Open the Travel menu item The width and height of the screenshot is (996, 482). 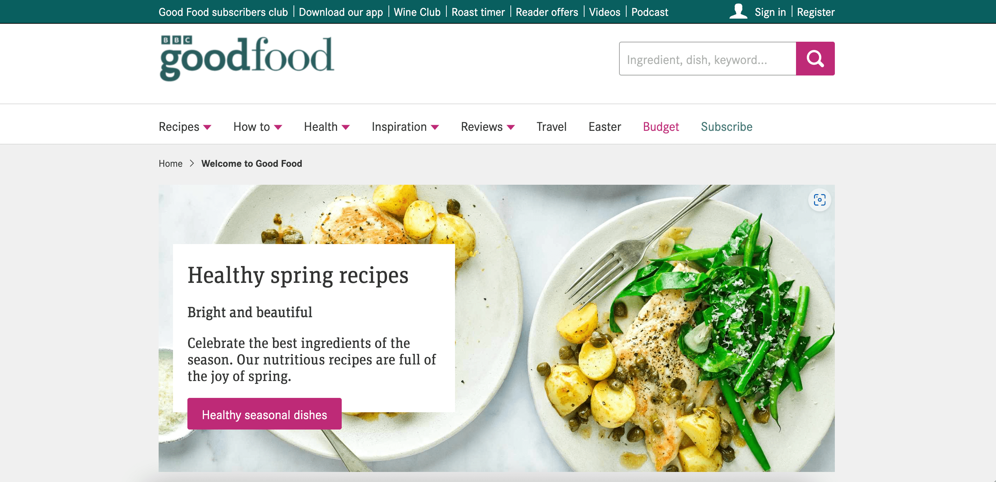(551, 127)
